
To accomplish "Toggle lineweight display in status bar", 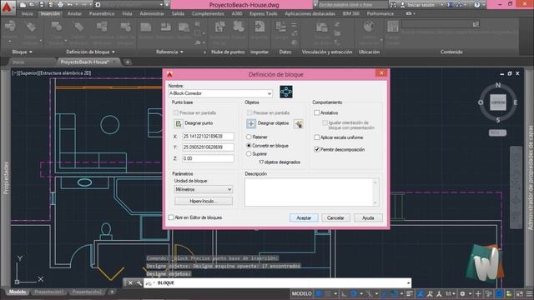I will (410, 293).
